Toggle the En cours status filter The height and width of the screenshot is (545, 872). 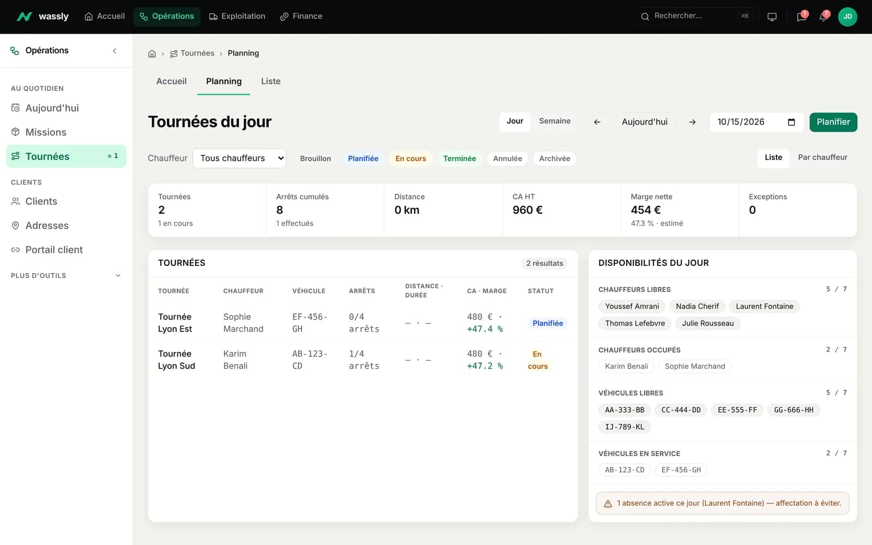(411, 159)
